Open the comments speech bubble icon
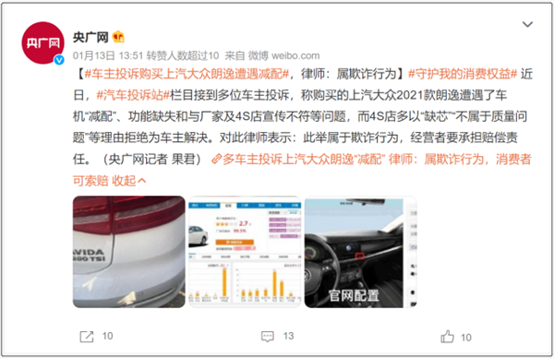Screen dimensions: 554x358 click(268, 337)
